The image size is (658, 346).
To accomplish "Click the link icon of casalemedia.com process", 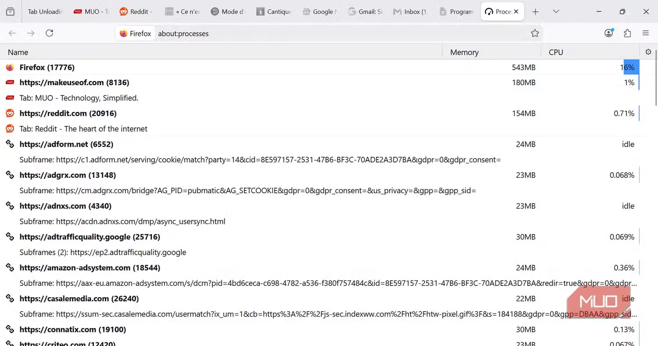I will (x=10, y=299).
